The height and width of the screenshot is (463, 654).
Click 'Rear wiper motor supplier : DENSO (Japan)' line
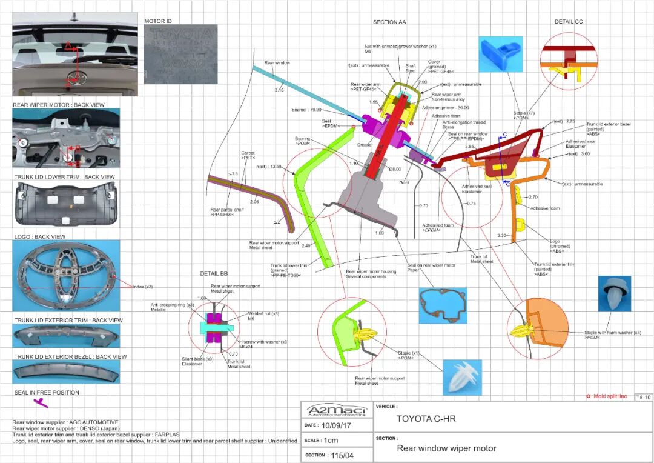point(66,428)
